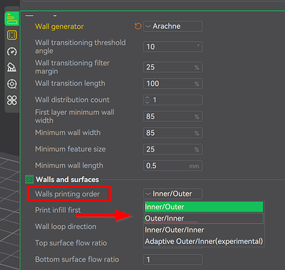Image resolution: width=285 pixels, height=270 pixels.
Task: Increase Wall distribution count with stepper
Action: pyautogui.click(x=147, y=97)
